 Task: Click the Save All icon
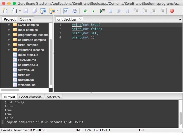pos(34,11)
